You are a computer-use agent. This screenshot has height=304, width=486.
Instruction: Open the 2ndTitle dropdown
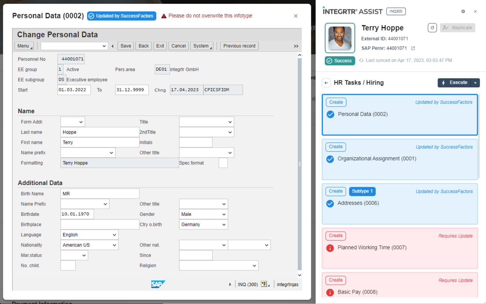click(230, 132)
